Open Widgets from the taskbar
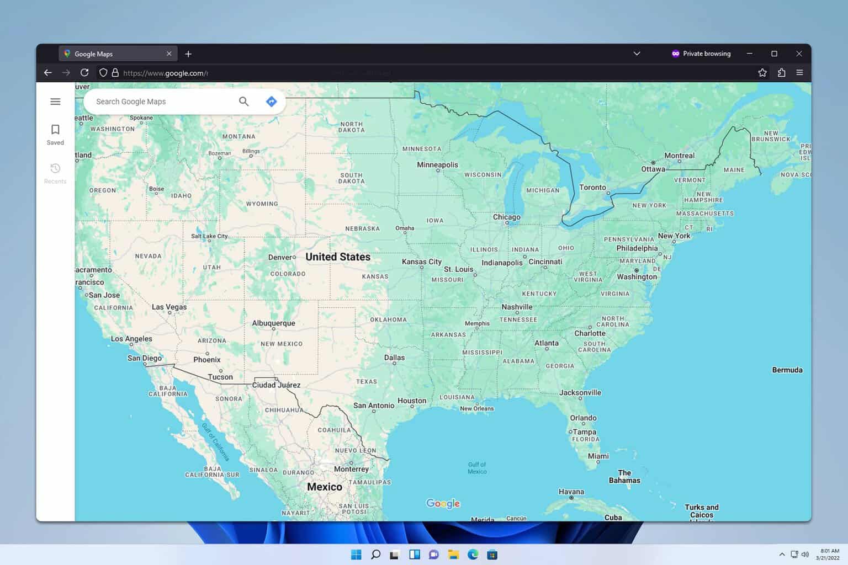Screen dimensions: 848x565 415,555
